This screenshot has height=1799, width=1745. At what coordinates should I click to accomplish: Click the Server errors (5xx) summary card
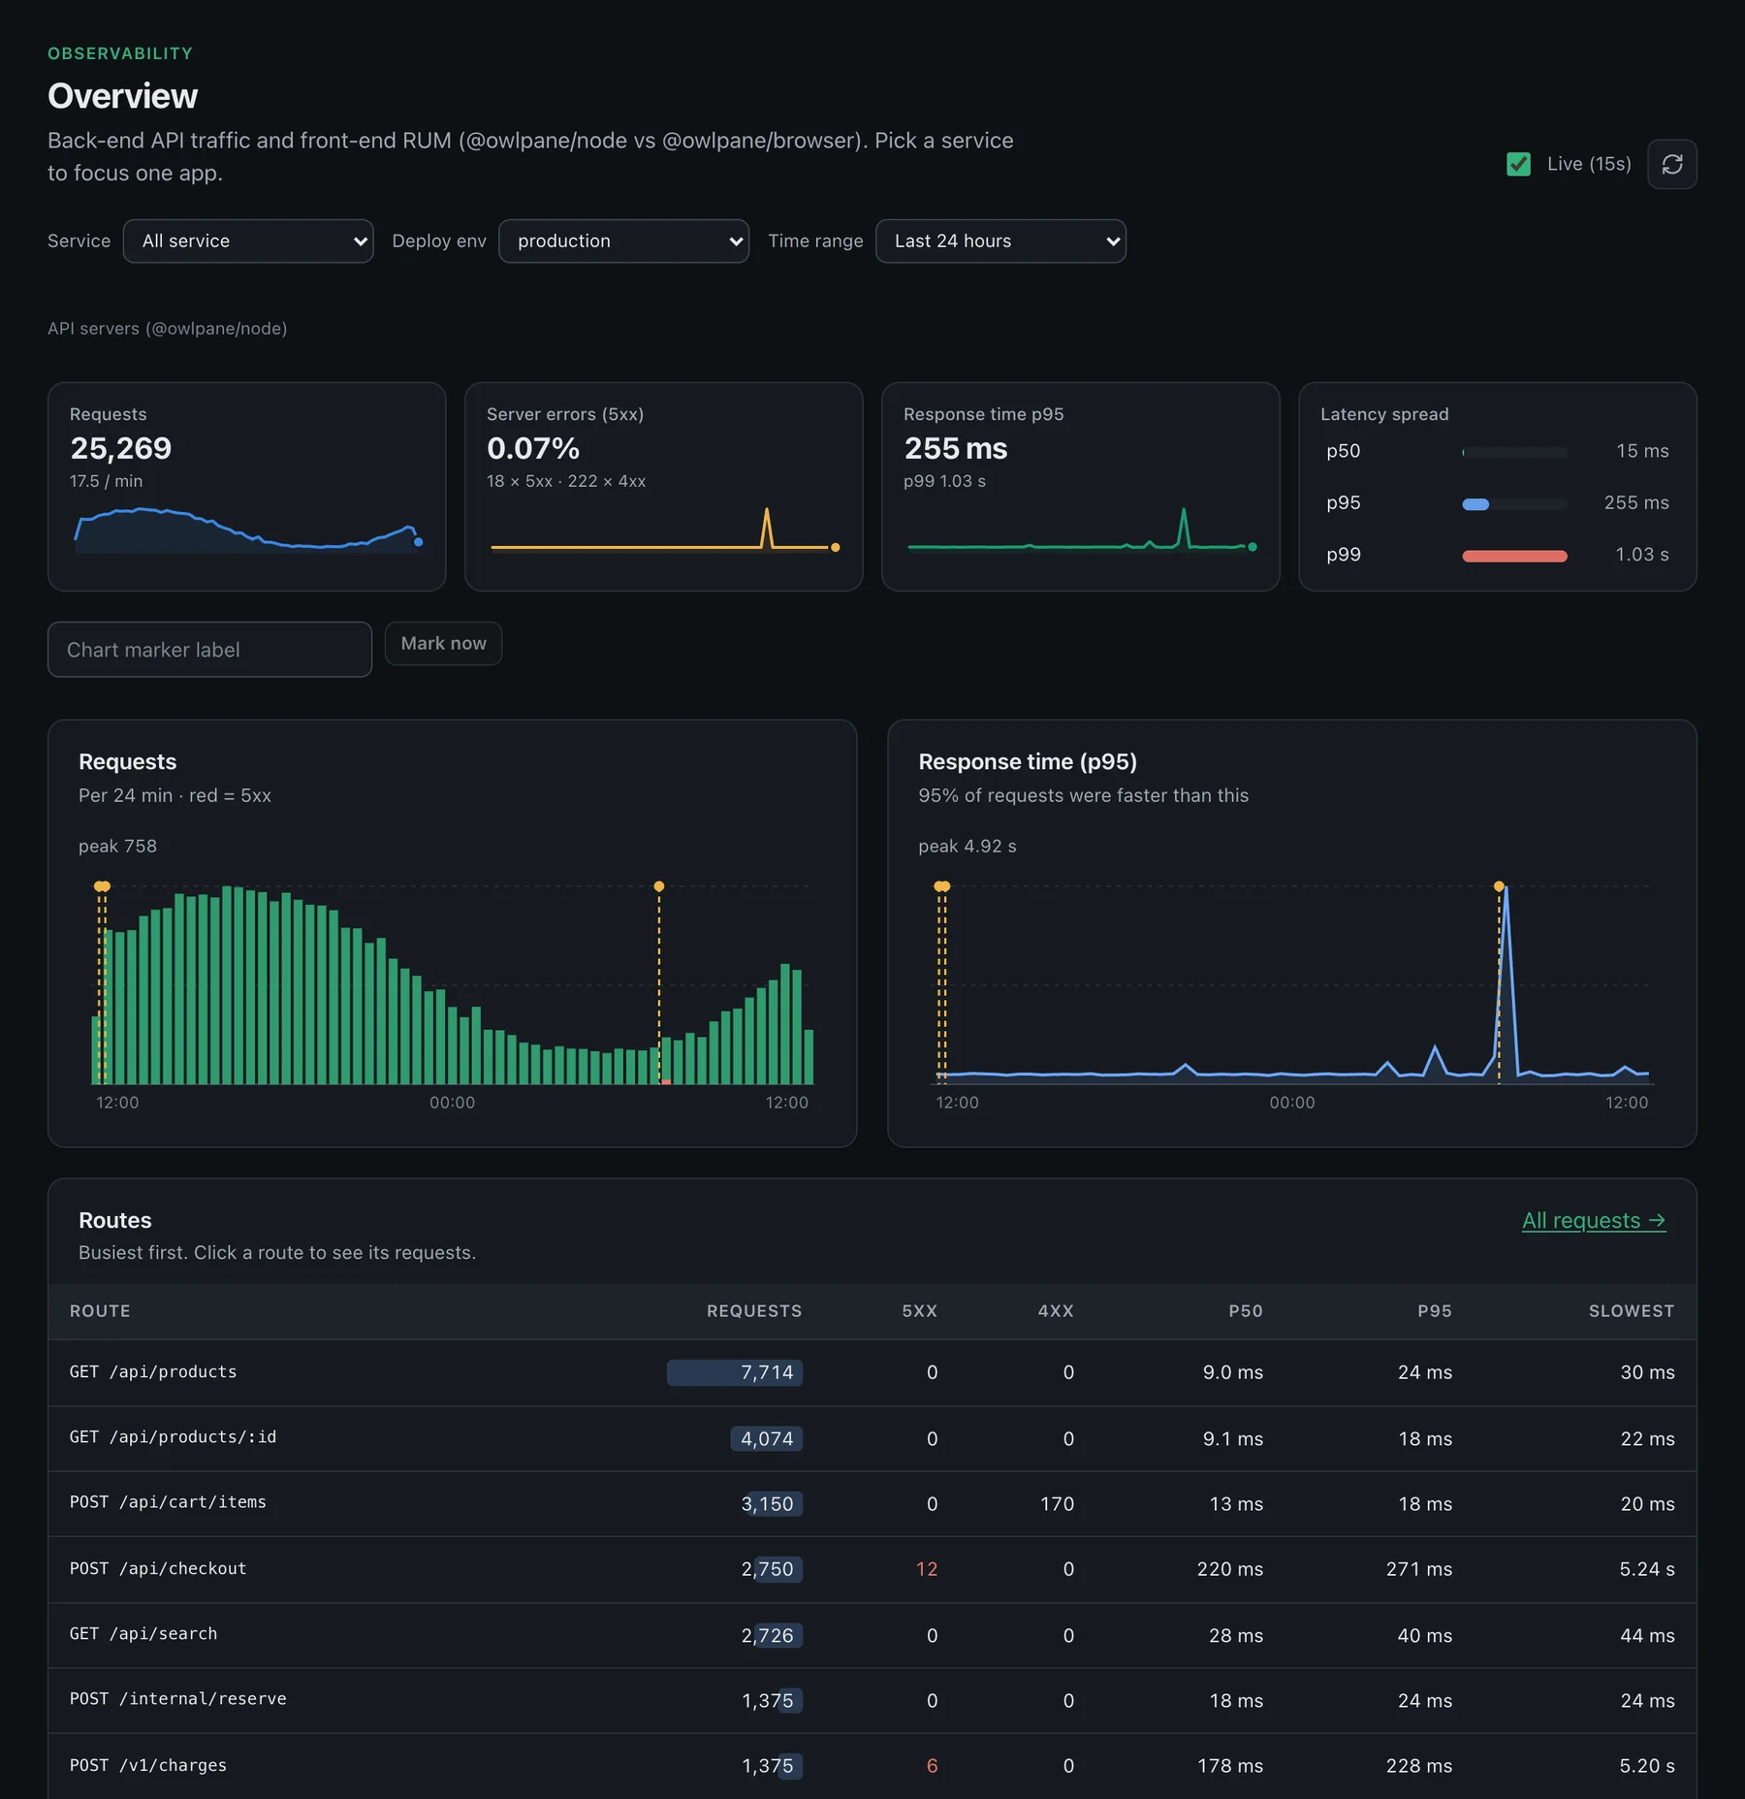coord(663,487)
